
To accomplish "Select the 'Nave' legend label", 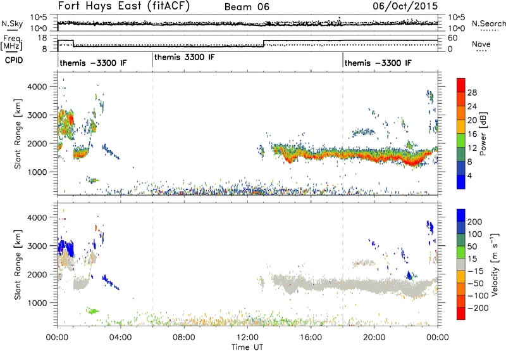I will point(481,44).
